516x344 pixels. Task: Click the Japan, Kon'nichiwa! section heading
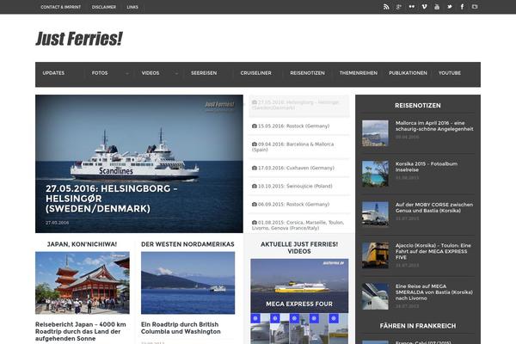(x=82, y=244)
